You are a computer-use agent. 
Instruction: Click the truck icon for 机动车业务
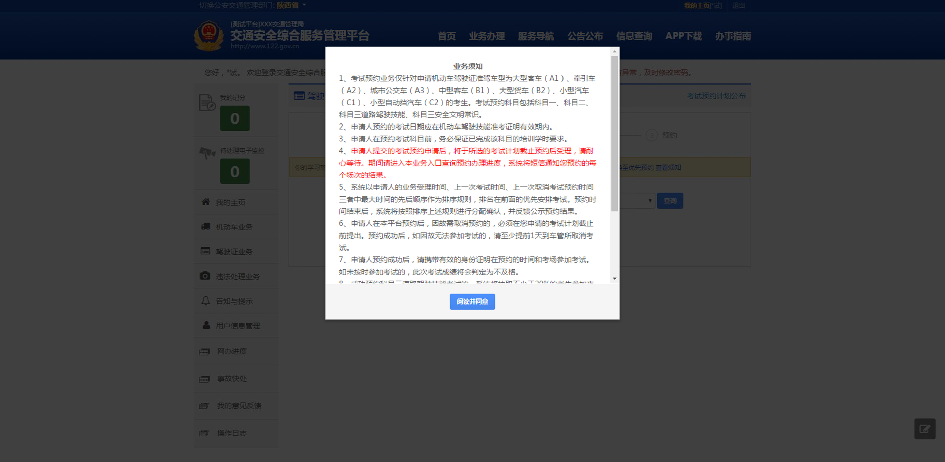(x=206, y=226)
